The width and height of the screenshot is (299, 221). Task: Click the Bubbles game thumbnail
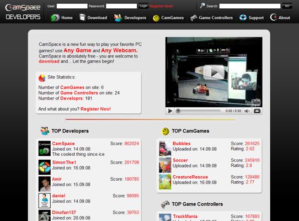tap(165, 149)
